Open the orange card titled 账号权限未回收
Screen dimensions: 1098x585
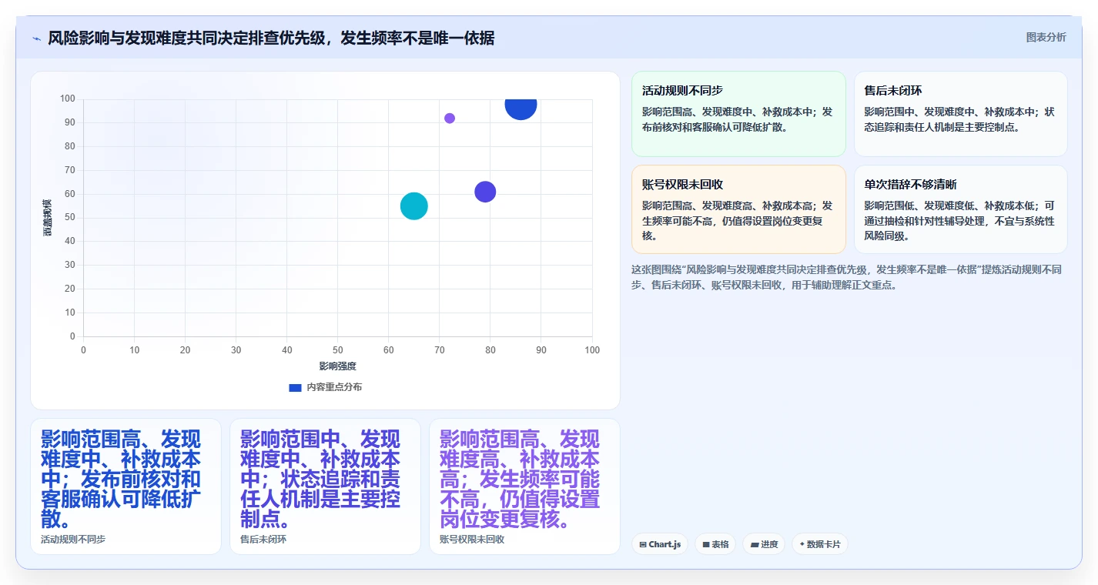point(738,209)
